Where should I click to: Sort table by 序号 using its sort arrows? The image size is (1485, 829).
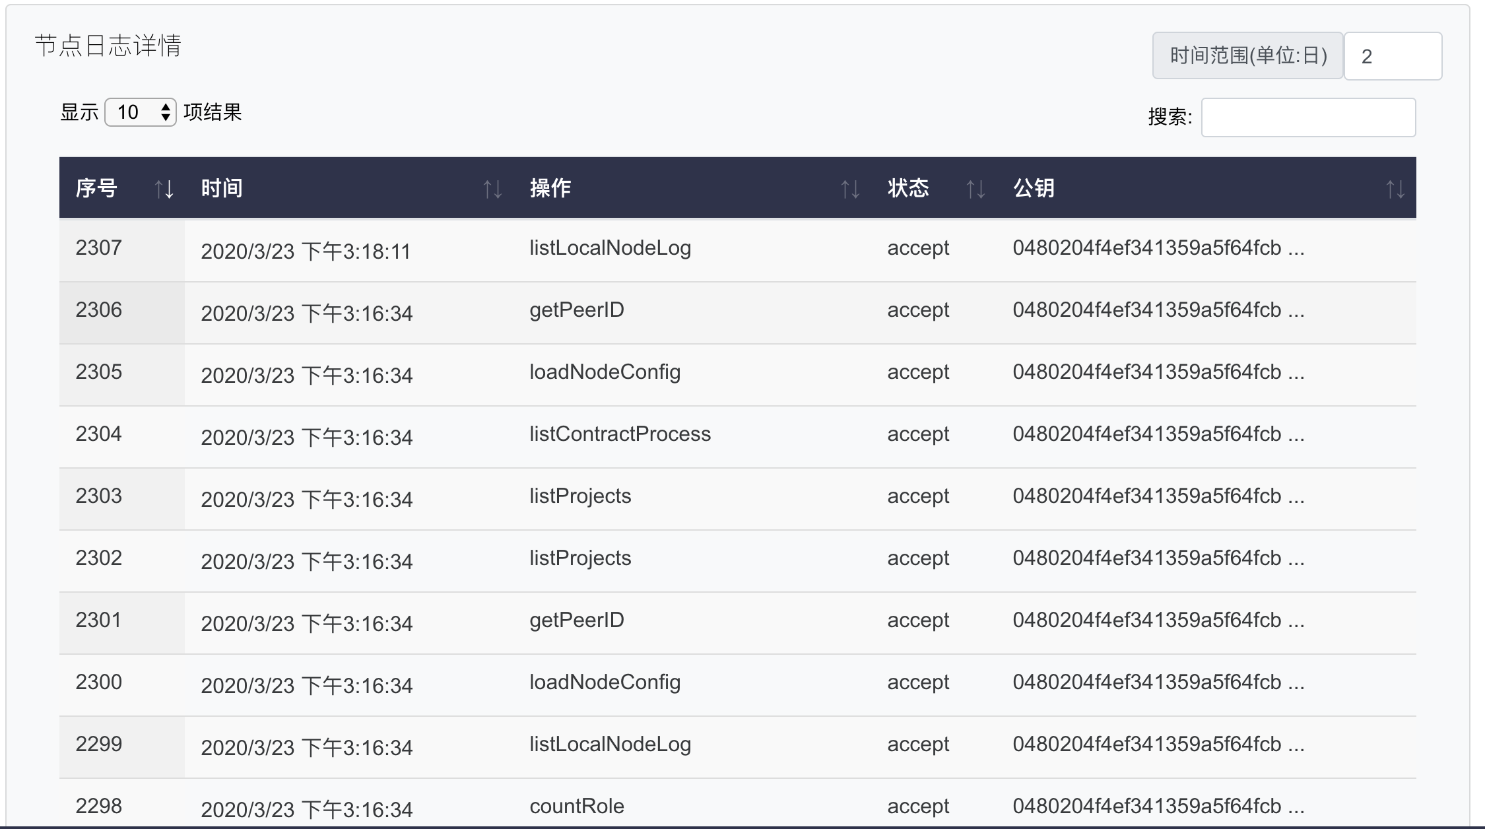164,189
